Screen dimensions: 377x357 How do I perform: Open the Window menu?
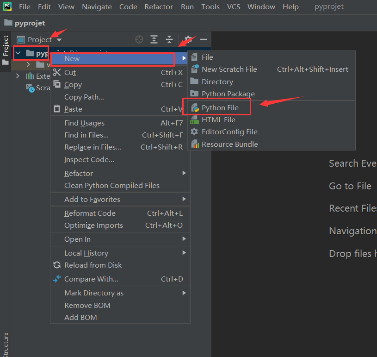(261, 7)
